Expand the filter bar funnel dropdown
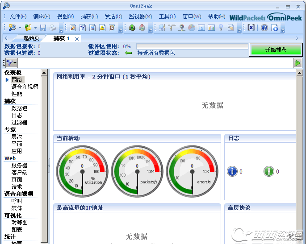Image resolution: width=306 pixels, height=244 pixels. point(11,63)
